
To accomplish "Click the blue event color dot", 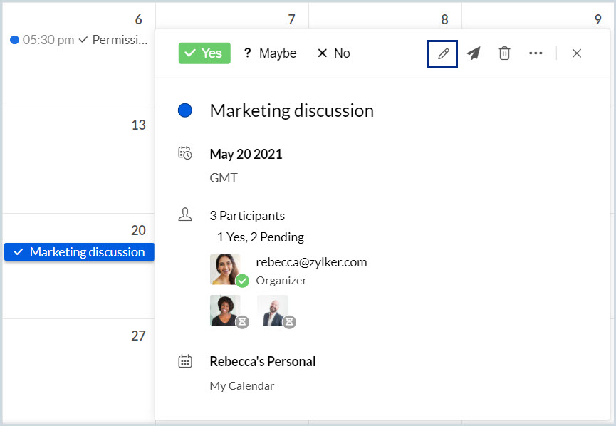I will (x=185, y=110).
